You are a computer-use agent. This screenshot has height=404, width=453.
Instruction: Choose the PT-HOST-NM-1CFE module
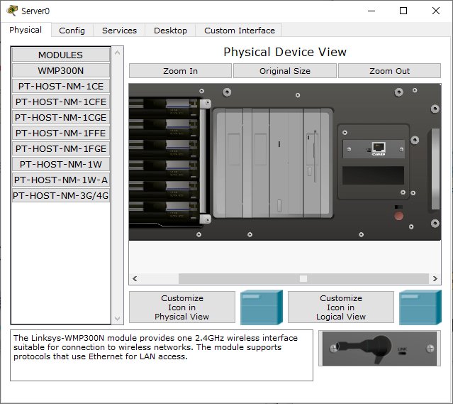point(61,102)
